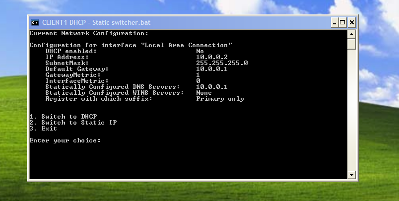Click menu option '2. Switch to Static IP'
The width and height of the screenshot is (399, 201).
pos(73,123)
